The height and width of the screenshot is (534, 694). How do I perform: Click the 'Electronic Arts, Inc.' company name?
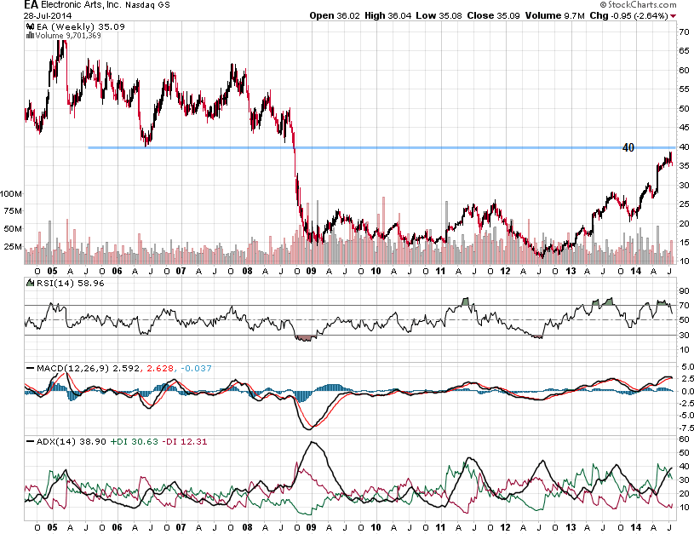click(x=81, y=5)
